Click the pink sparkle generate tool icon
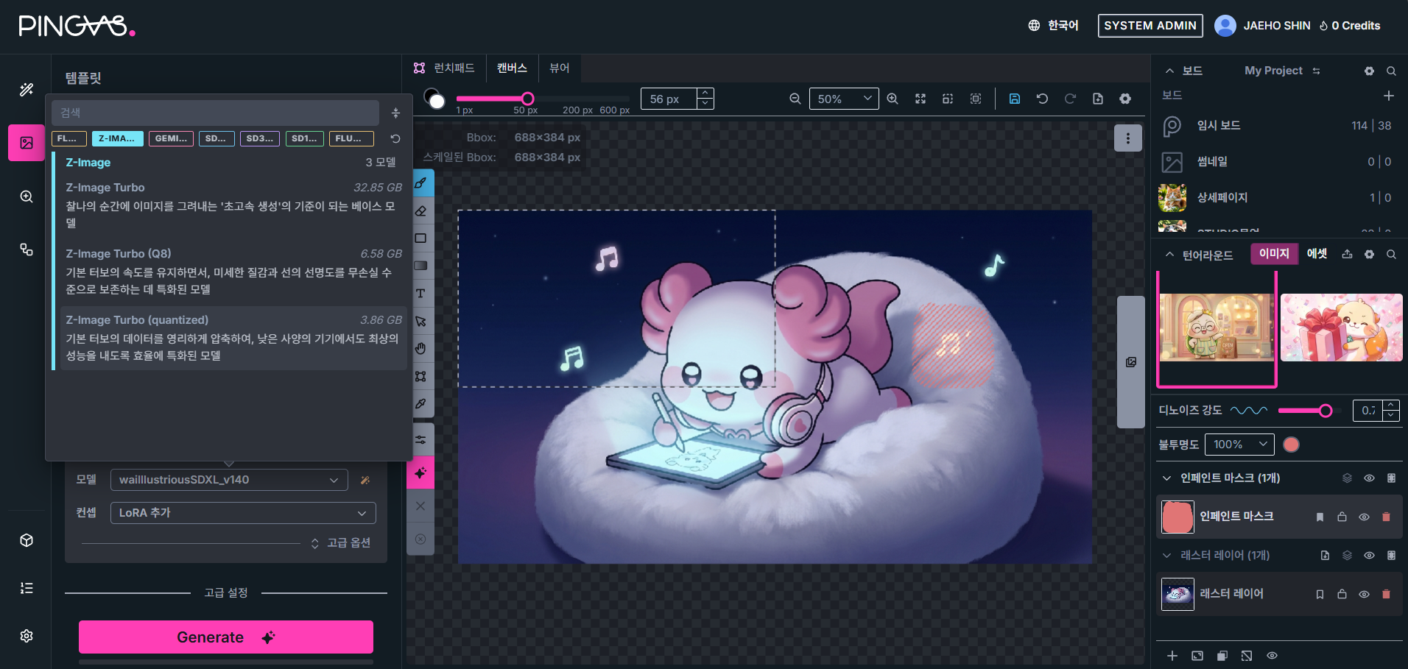 420,472
